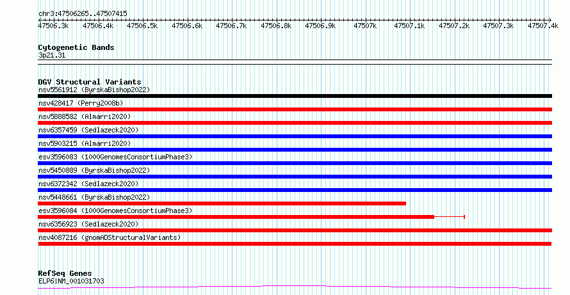Click the 47506.7k ruler position

(232, 26)
